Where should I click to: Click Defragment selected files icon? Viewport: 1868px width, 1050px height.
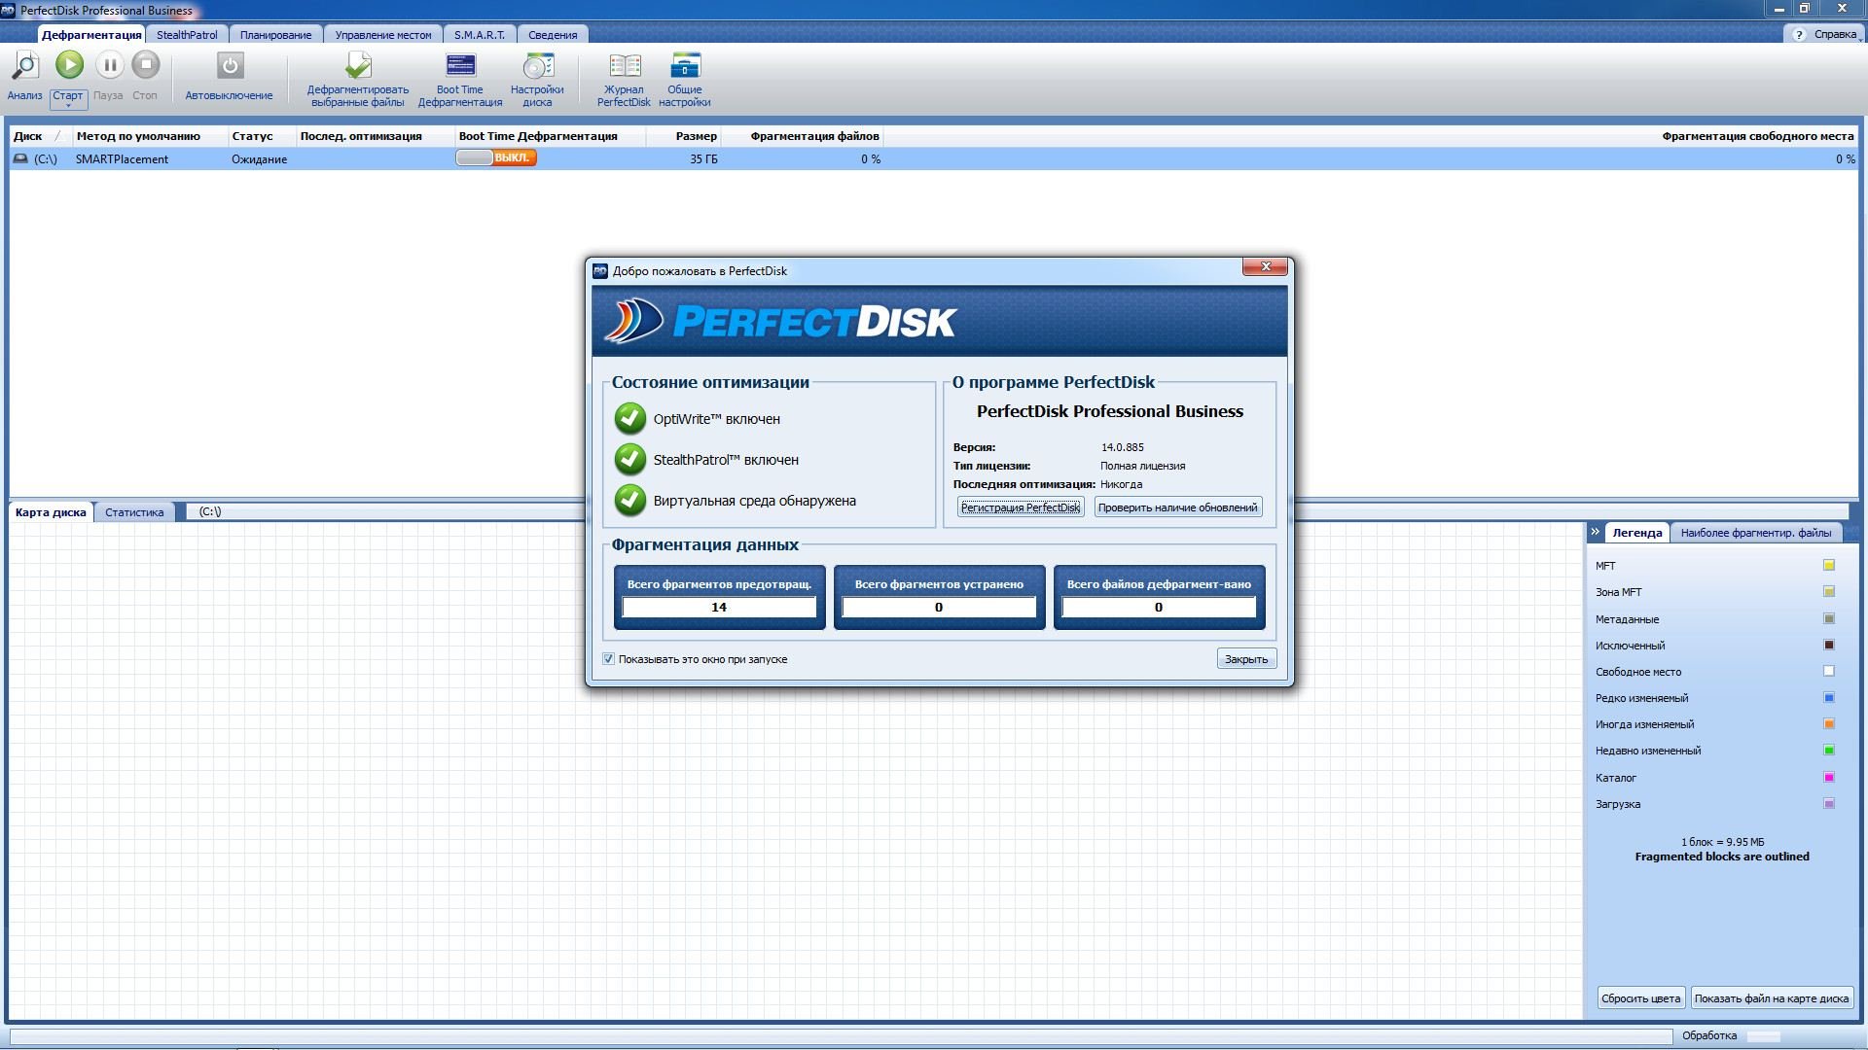pyautogui.click(x=358, y=66)
